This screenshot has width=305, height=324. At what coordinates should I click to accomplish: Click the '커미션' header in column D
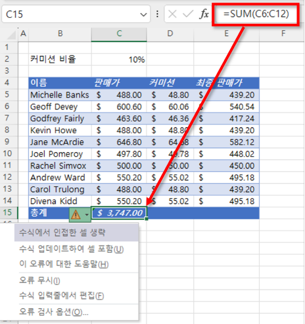[170, 83]
